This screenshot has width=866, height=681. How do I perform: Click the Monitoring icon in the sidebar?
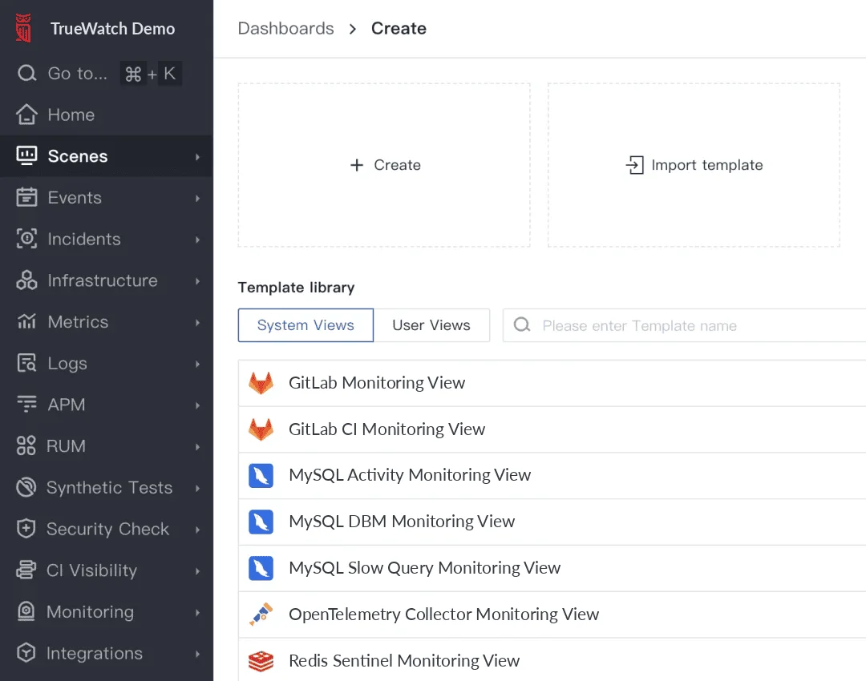[26, 611]
